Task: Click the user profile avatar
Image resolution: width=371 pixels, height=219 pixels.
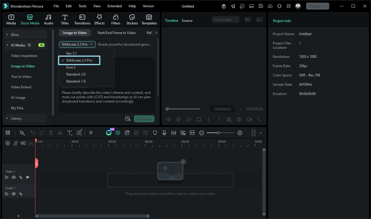Action: pyautogui.click(x=298, y=6)
